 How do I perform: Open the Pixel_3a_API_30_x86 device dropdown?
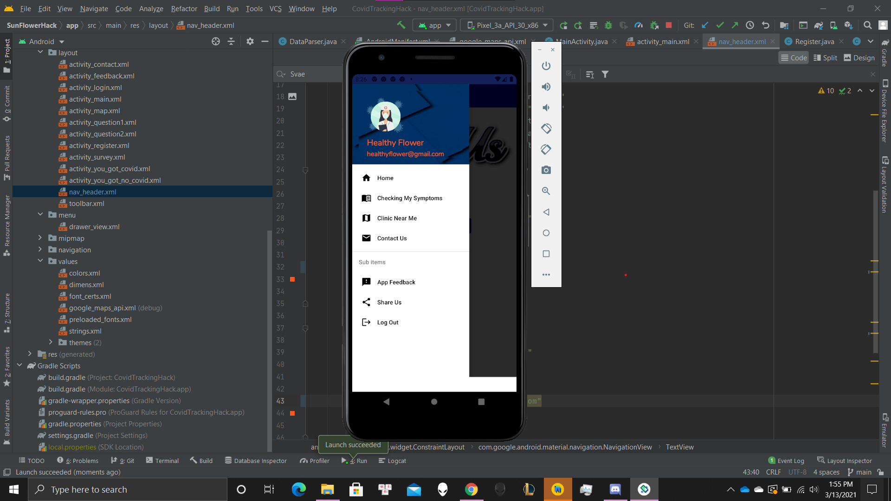click(x=508, y=26)
